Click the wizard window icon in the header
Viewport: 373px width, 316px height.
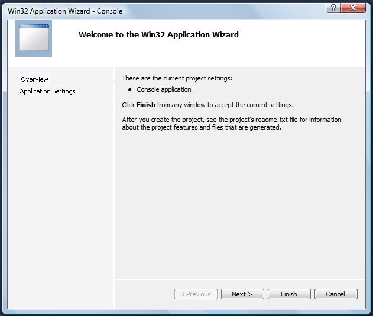click(33, 38)
